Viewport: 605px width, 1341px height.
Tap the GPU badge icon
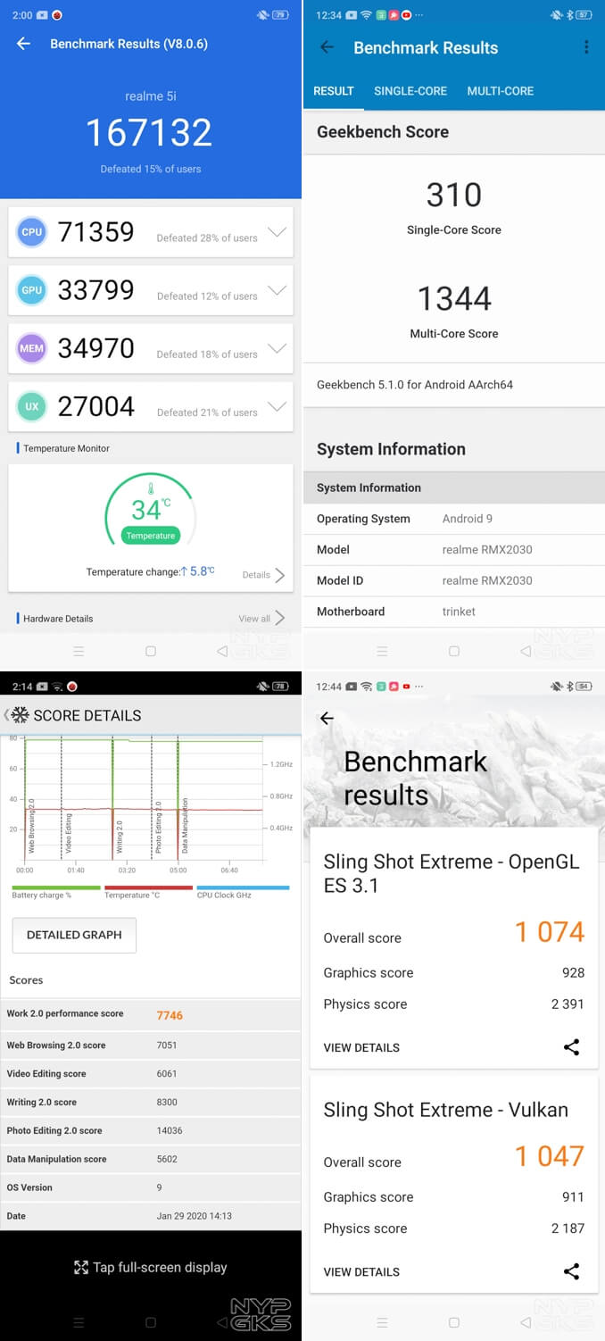pyautogui.click(x=32, y=290)
